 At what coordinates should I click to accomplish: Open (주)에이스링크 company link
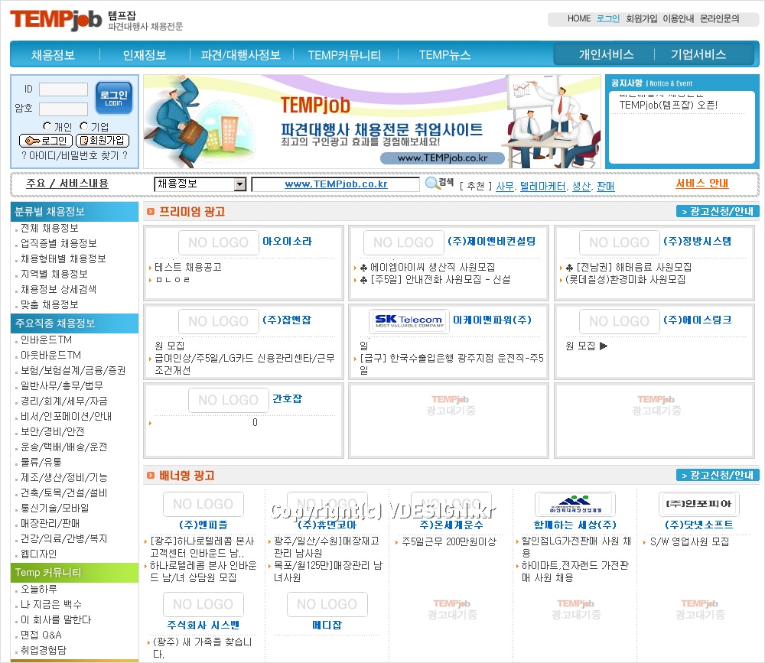coord(697,320)
